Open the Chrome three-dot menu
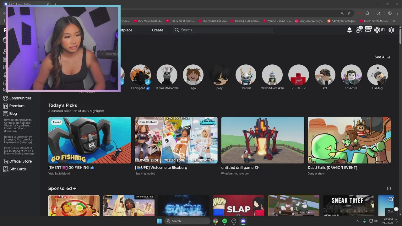This screenshot has width=402, height=226. click(397, 13)
